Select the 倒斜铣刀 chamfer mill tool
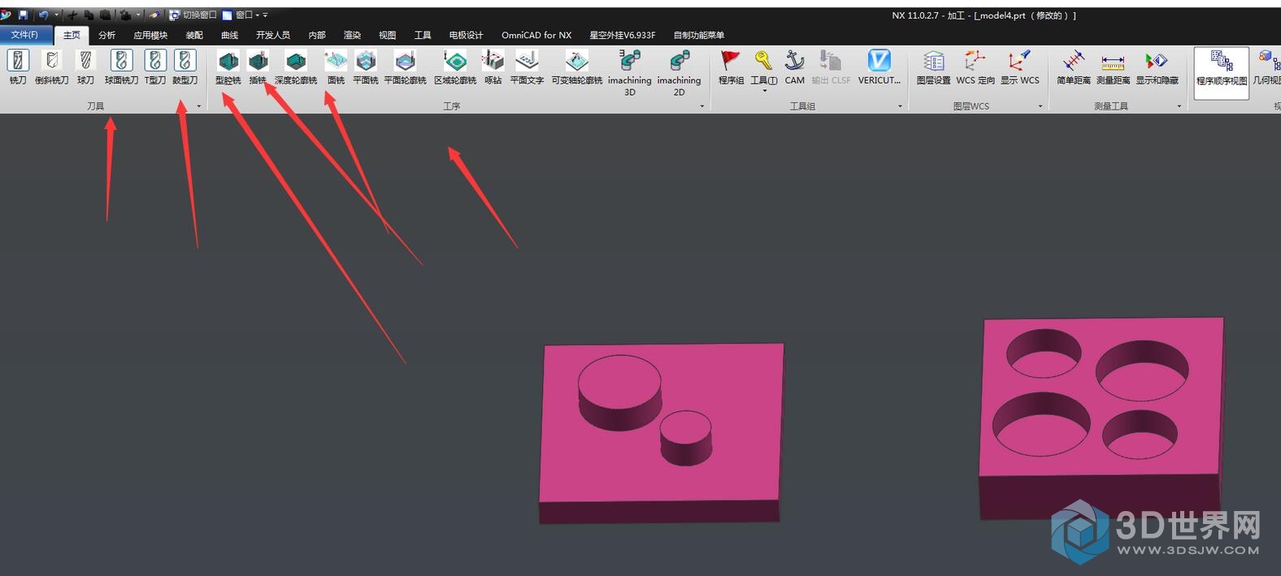 click(x=52, y=67)
